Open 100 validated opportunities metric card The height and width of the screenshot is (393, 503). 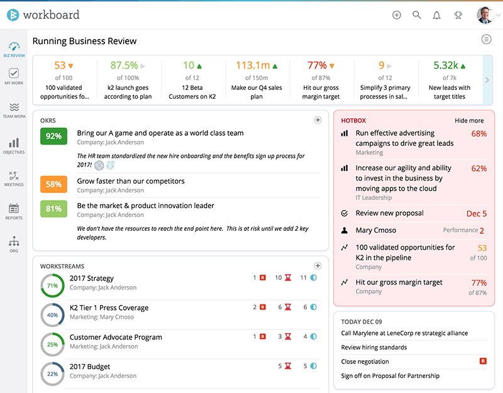pos(64,80)
